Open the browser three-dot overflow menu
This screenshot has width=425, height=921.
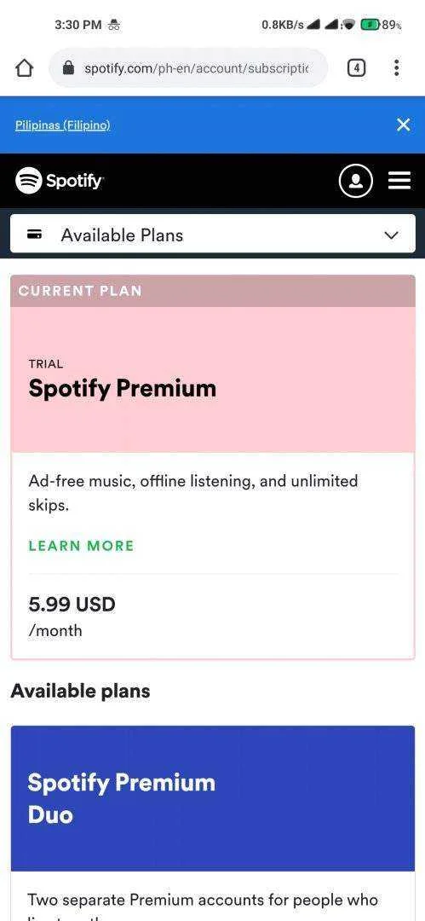click(x=397, y=68)
